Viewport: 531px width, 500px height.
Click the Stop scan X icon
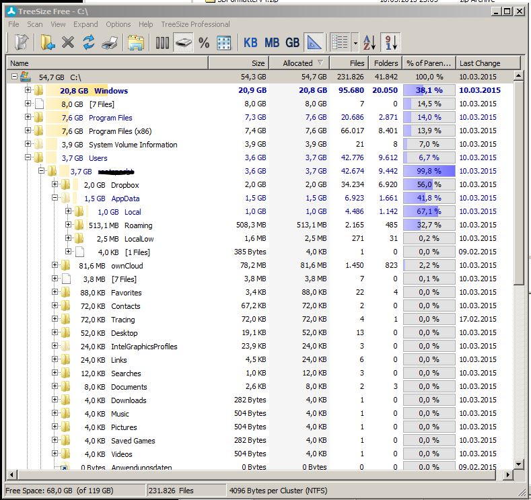(68, 42)
